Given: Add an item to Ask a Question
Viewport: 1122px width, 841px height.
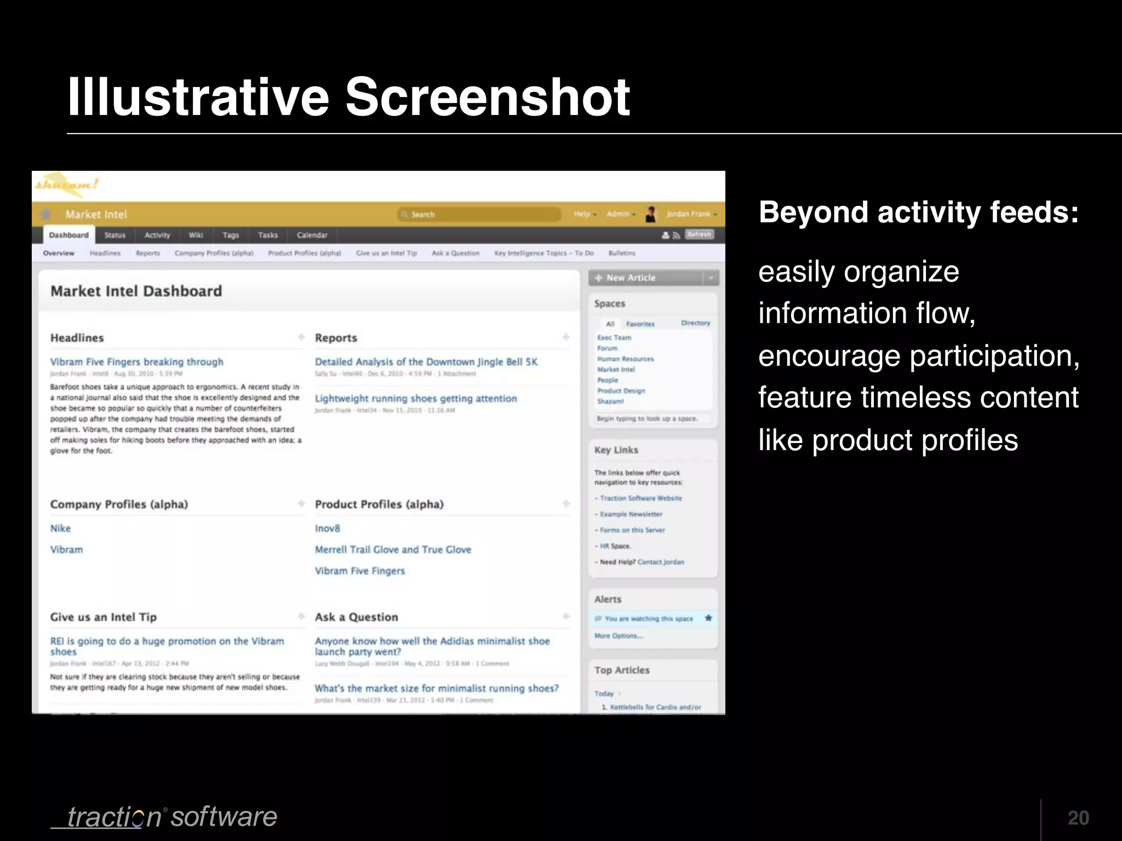Looking at the screenshot, I should (x=565, y=616).
